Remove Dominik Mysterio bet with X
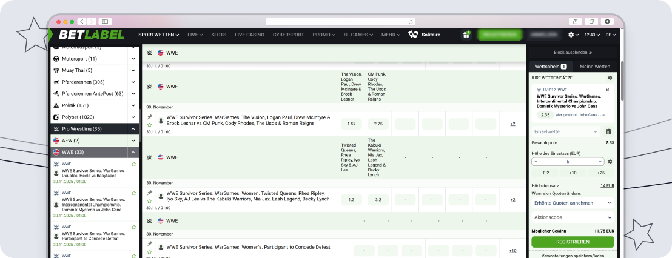 607,90
